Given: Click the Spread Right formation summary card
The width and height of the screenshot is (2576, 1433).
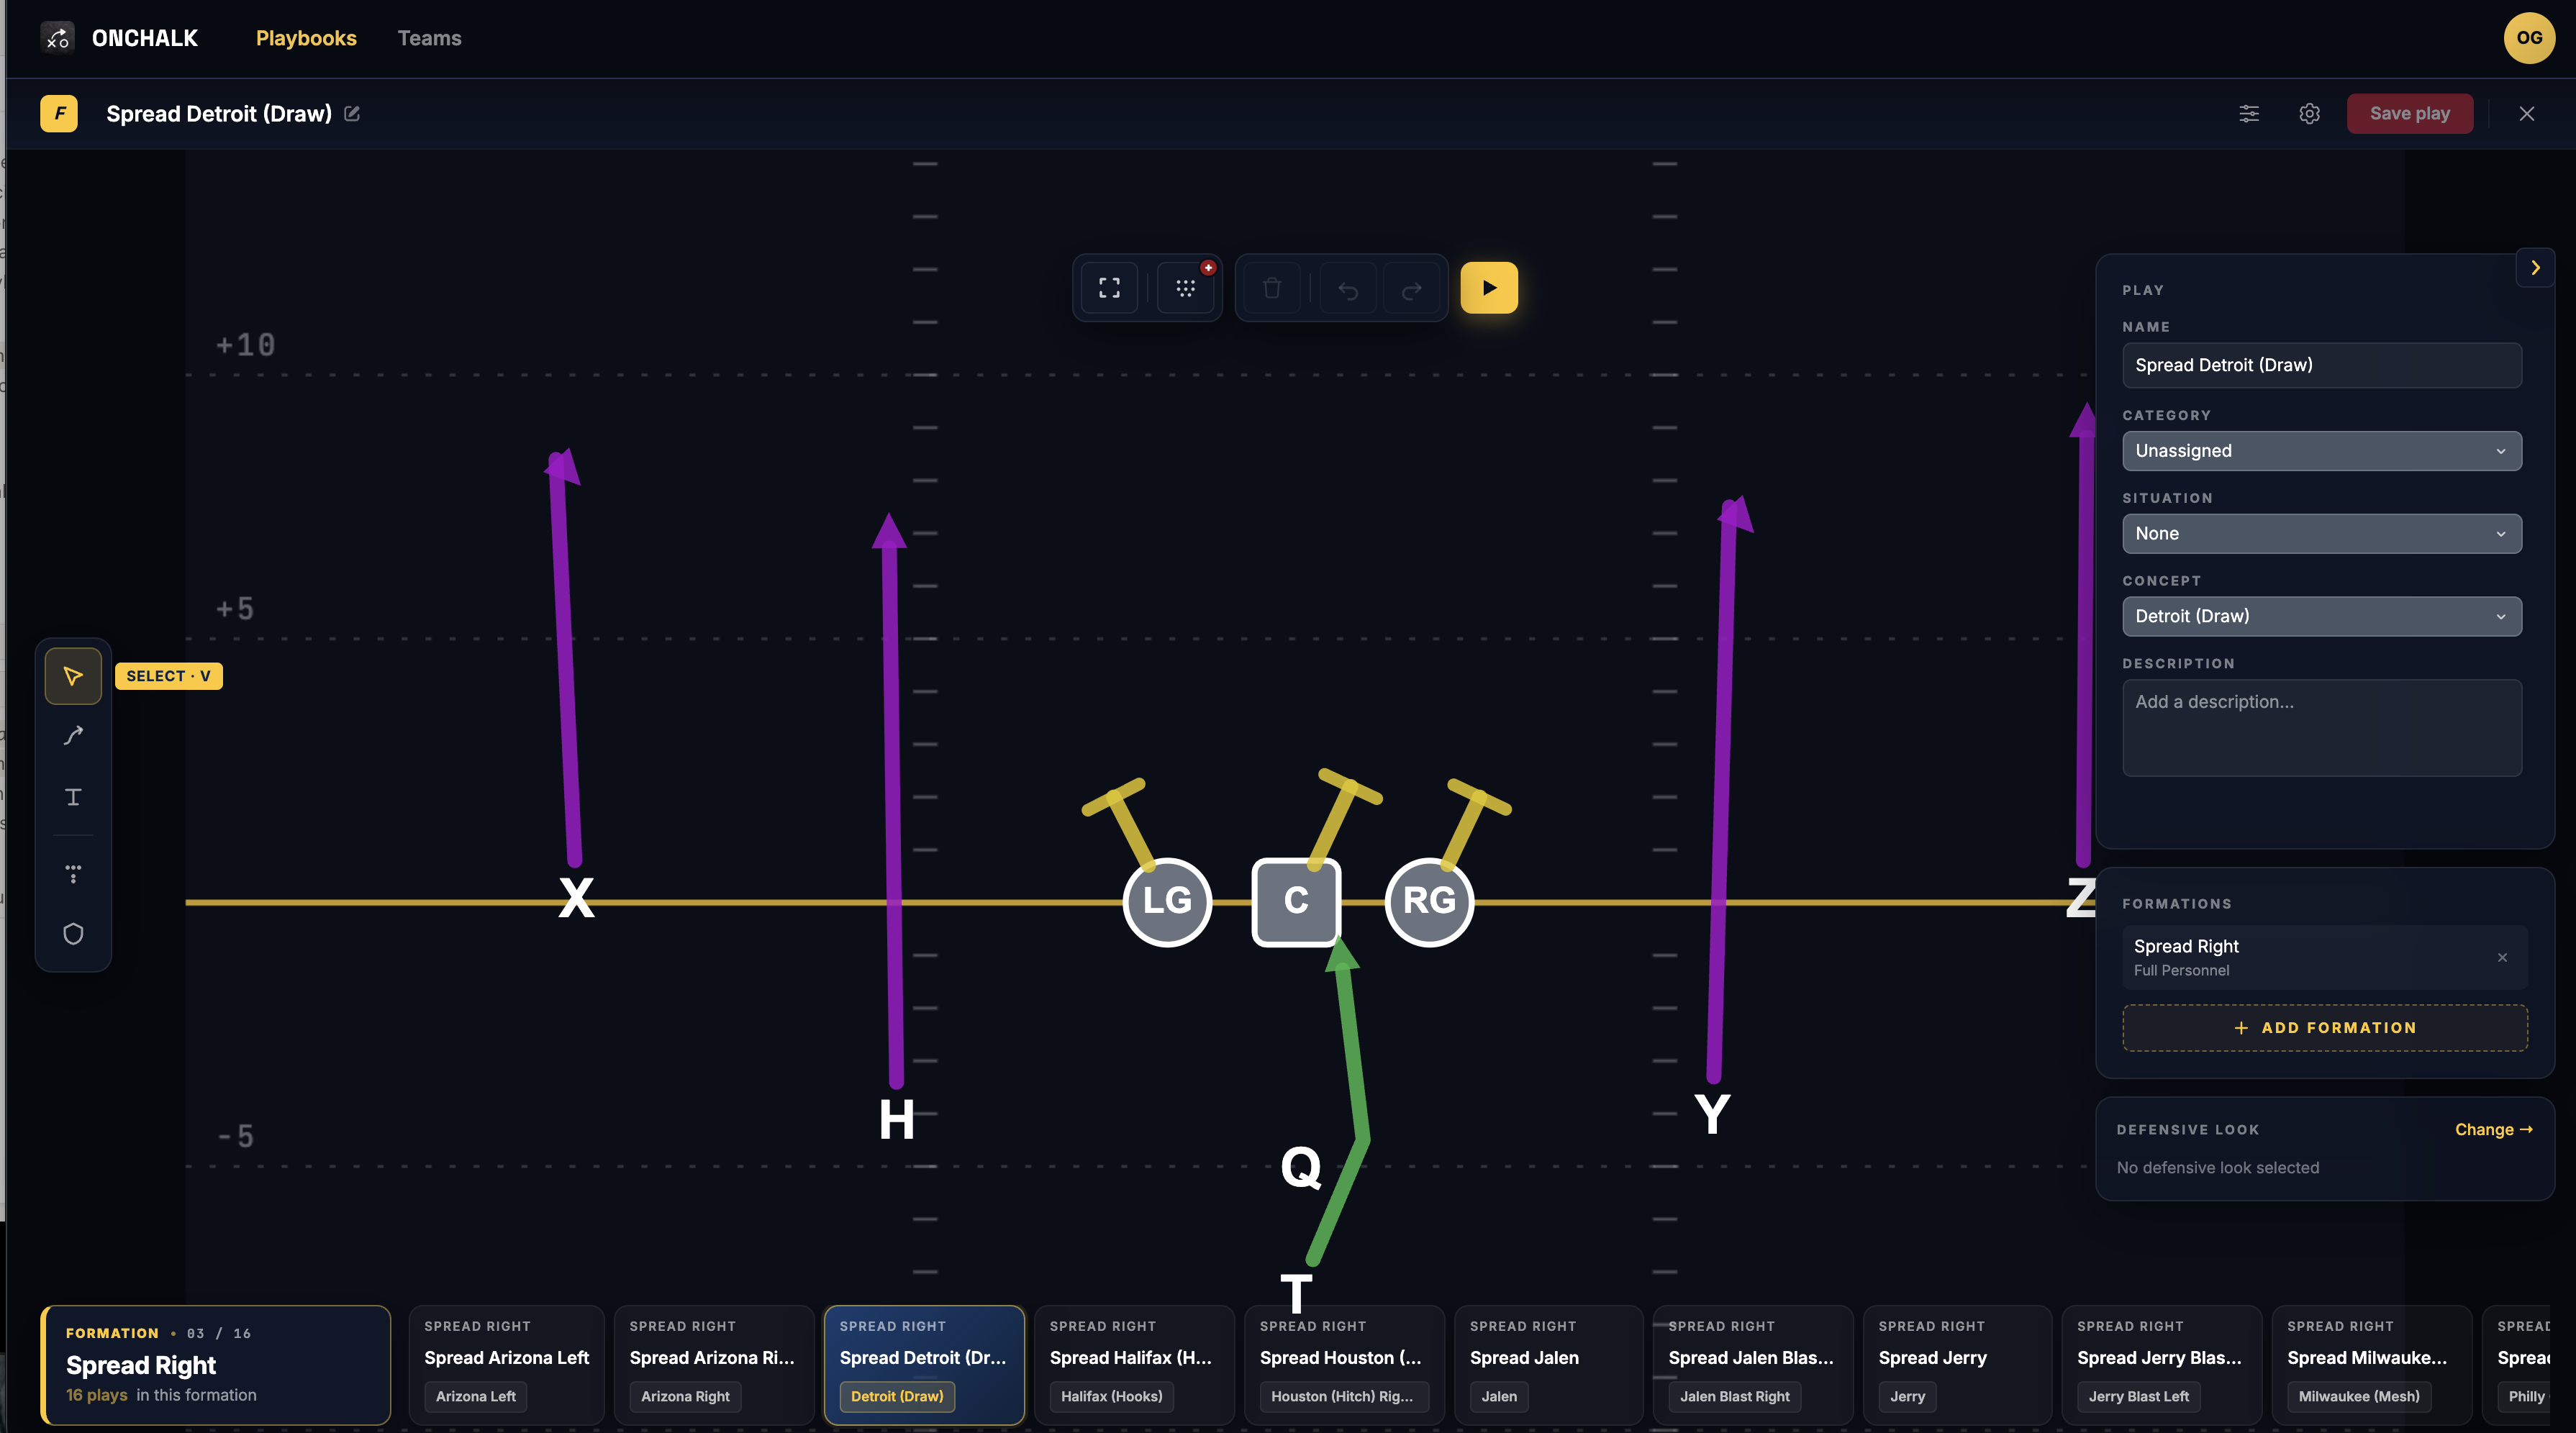Looking at the screenshot, I should [x=215, y=1365].
